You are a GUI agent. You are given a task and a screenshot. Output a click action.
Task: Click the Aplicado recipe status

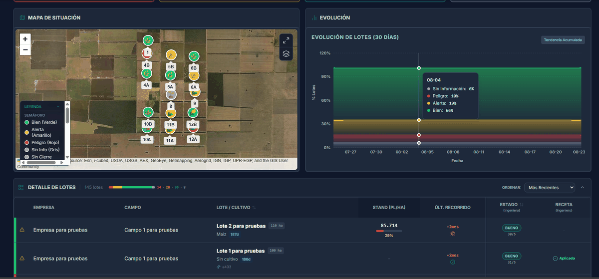click(x=564, y=259)
